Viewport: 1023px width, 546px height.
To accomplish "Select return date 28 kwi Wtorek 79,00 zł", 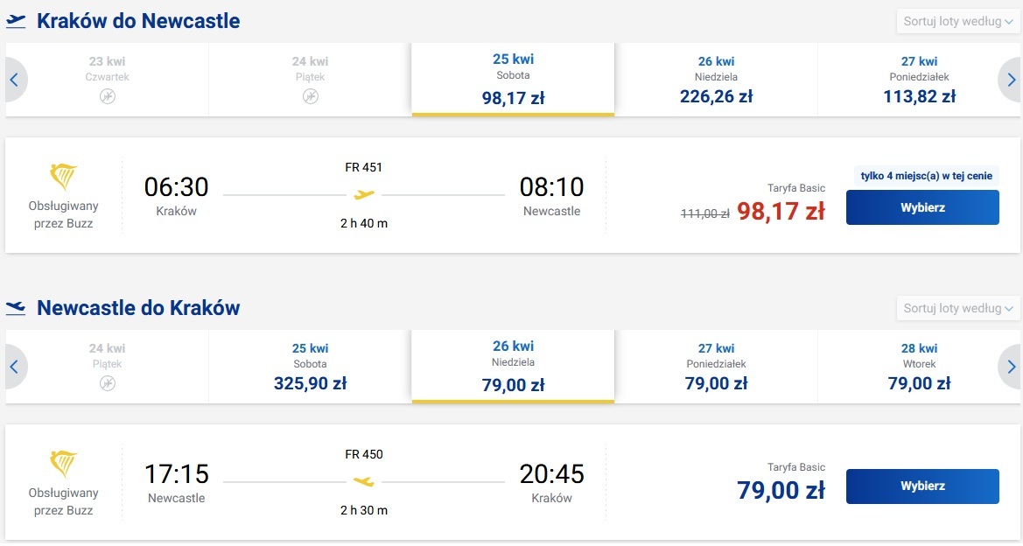I will (919, 367).
